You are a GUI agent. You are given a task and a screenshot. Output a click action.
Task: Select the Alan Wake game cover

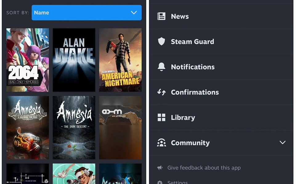tap(74, 60)
